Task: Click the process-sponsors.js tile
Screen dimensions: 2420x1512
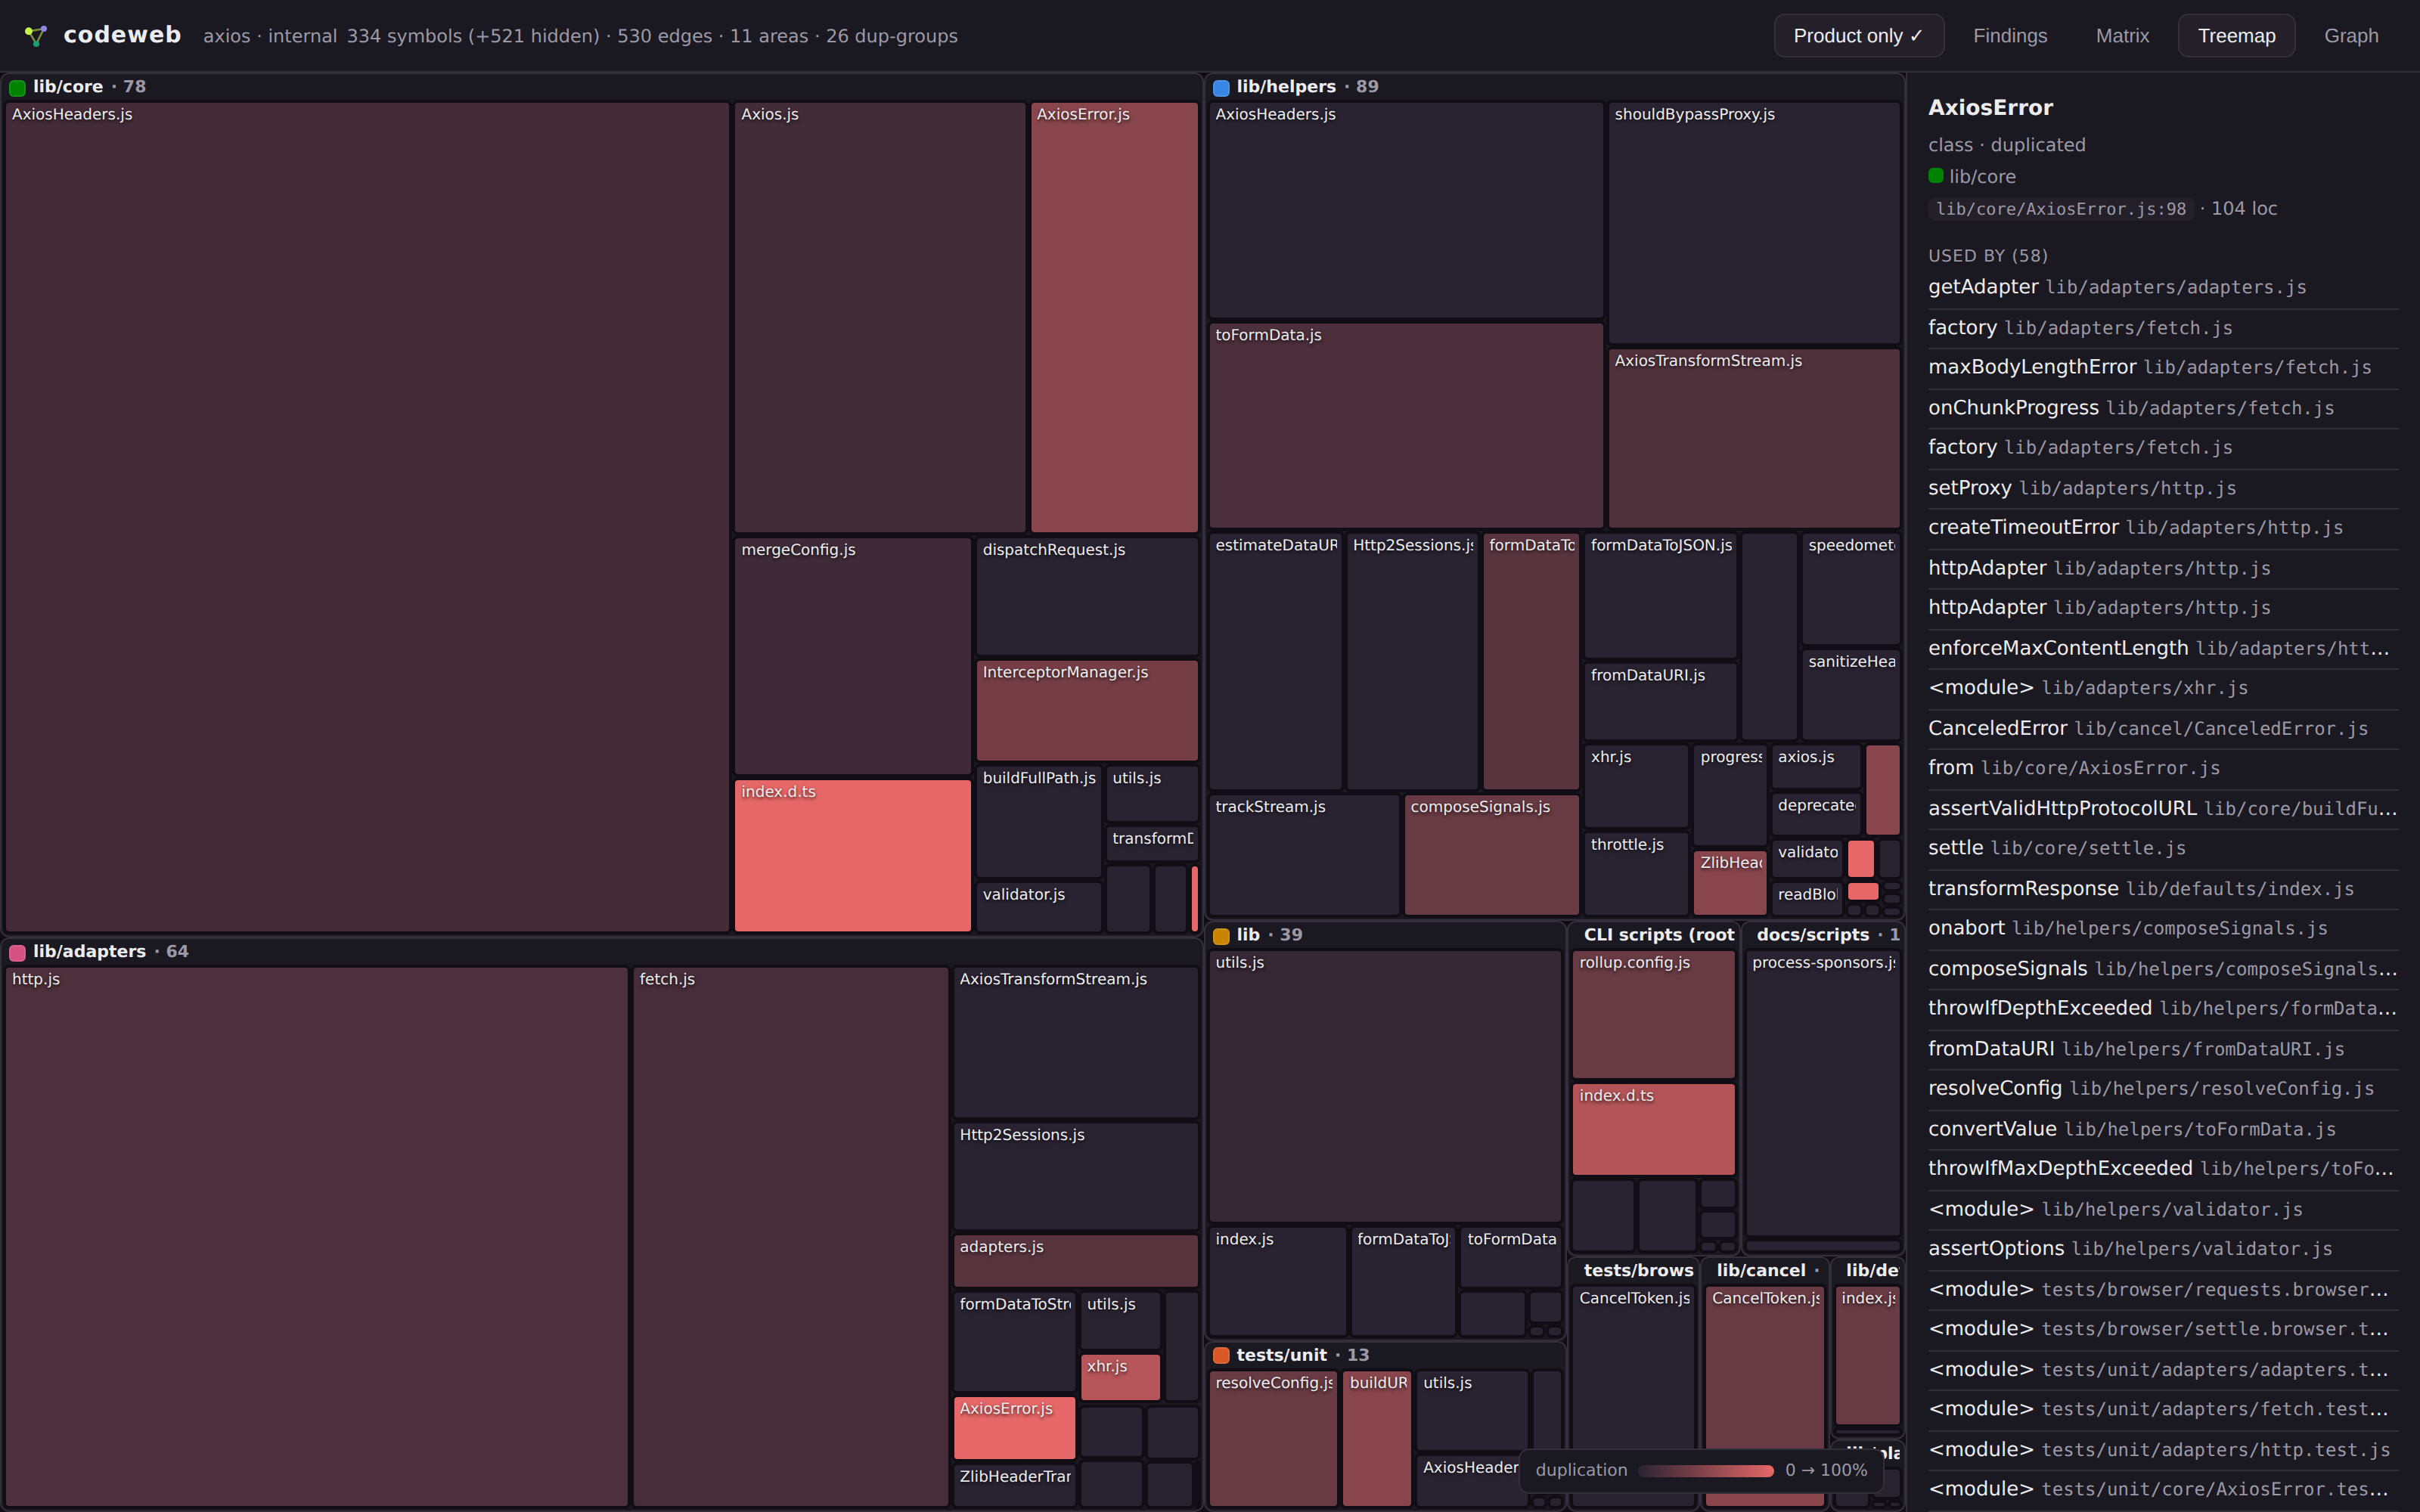Action: coord(1823,1093)
